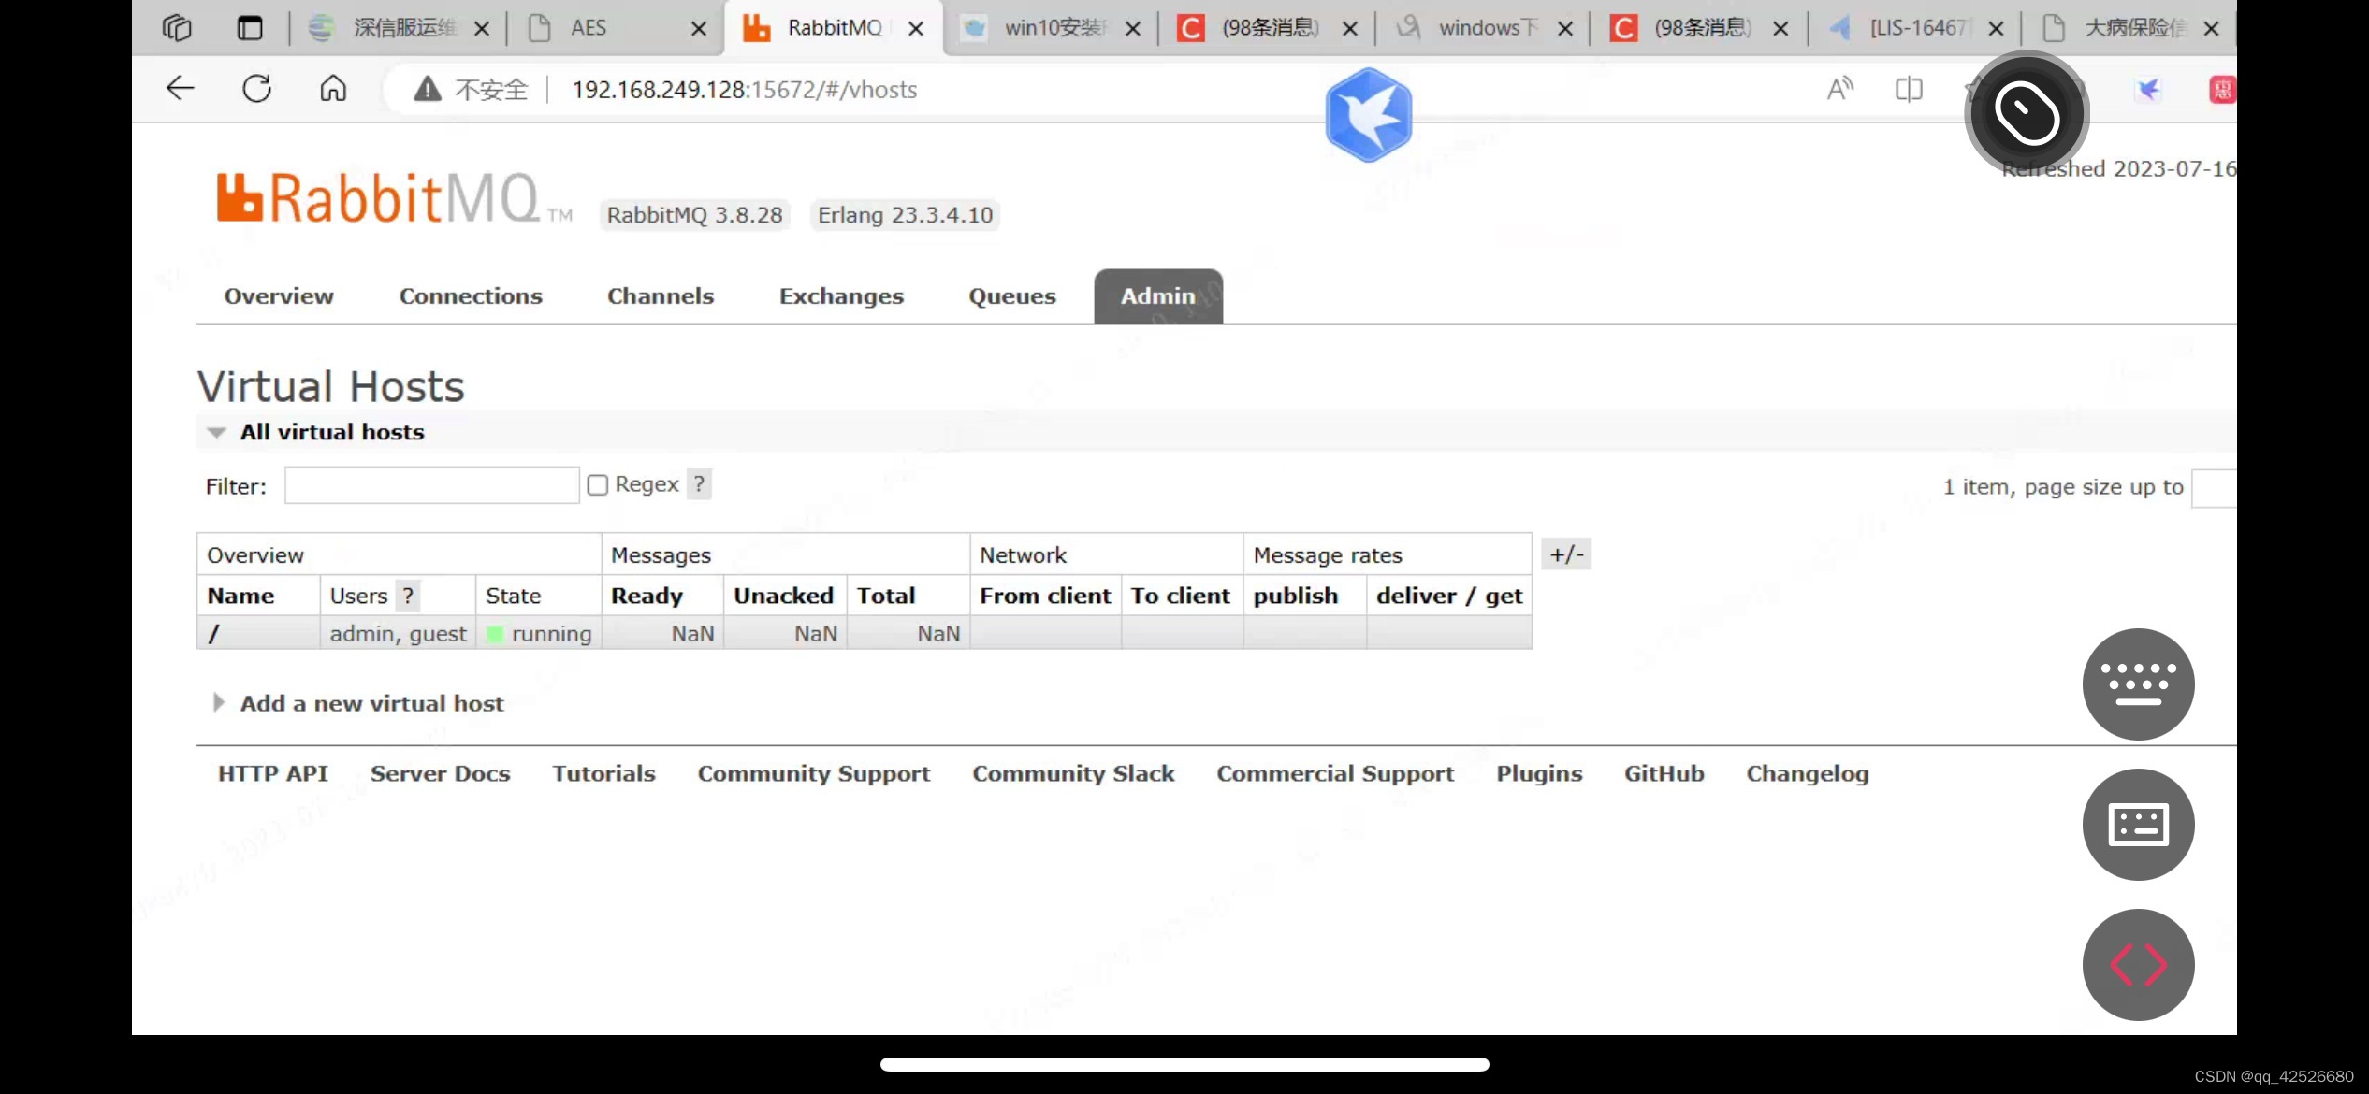Open the browser home page icon

[333, 88]
